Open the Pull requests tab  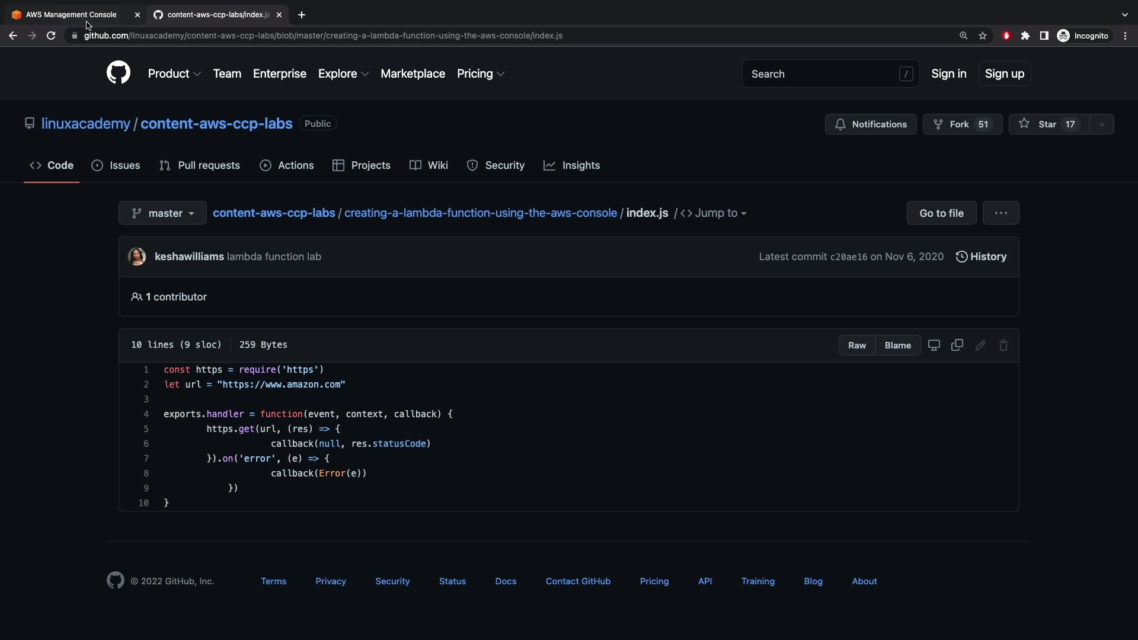point(200,165)
